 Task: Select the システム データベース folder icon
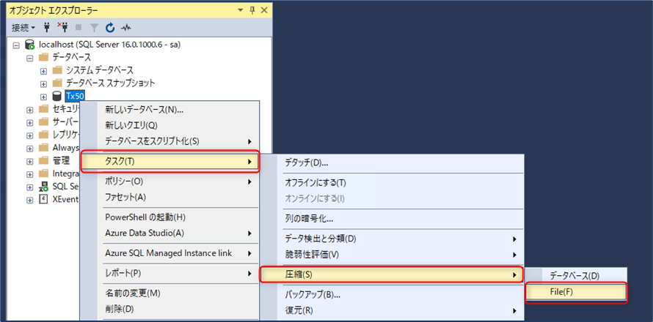tap(57, 70)
